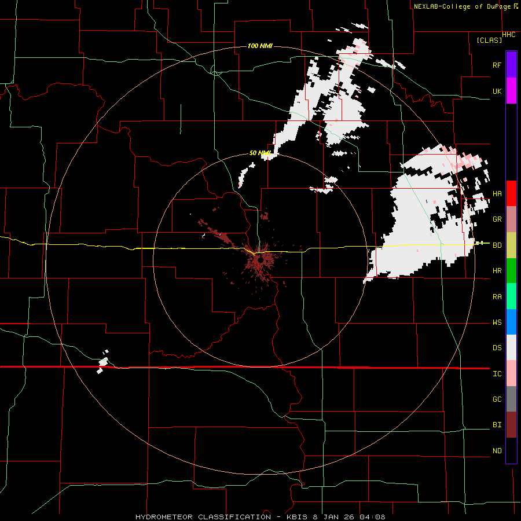Click the 50 NMI range ring label
Image resolution: width=521 pixels, height=521 pixels.
click(x=260, y=153)
